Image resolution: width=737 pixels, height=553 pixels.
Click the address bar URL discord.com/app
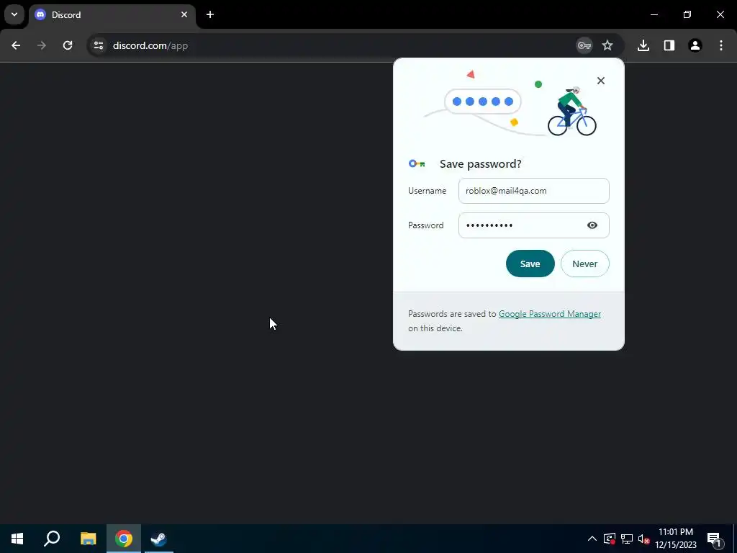click(x=150, y=45)
